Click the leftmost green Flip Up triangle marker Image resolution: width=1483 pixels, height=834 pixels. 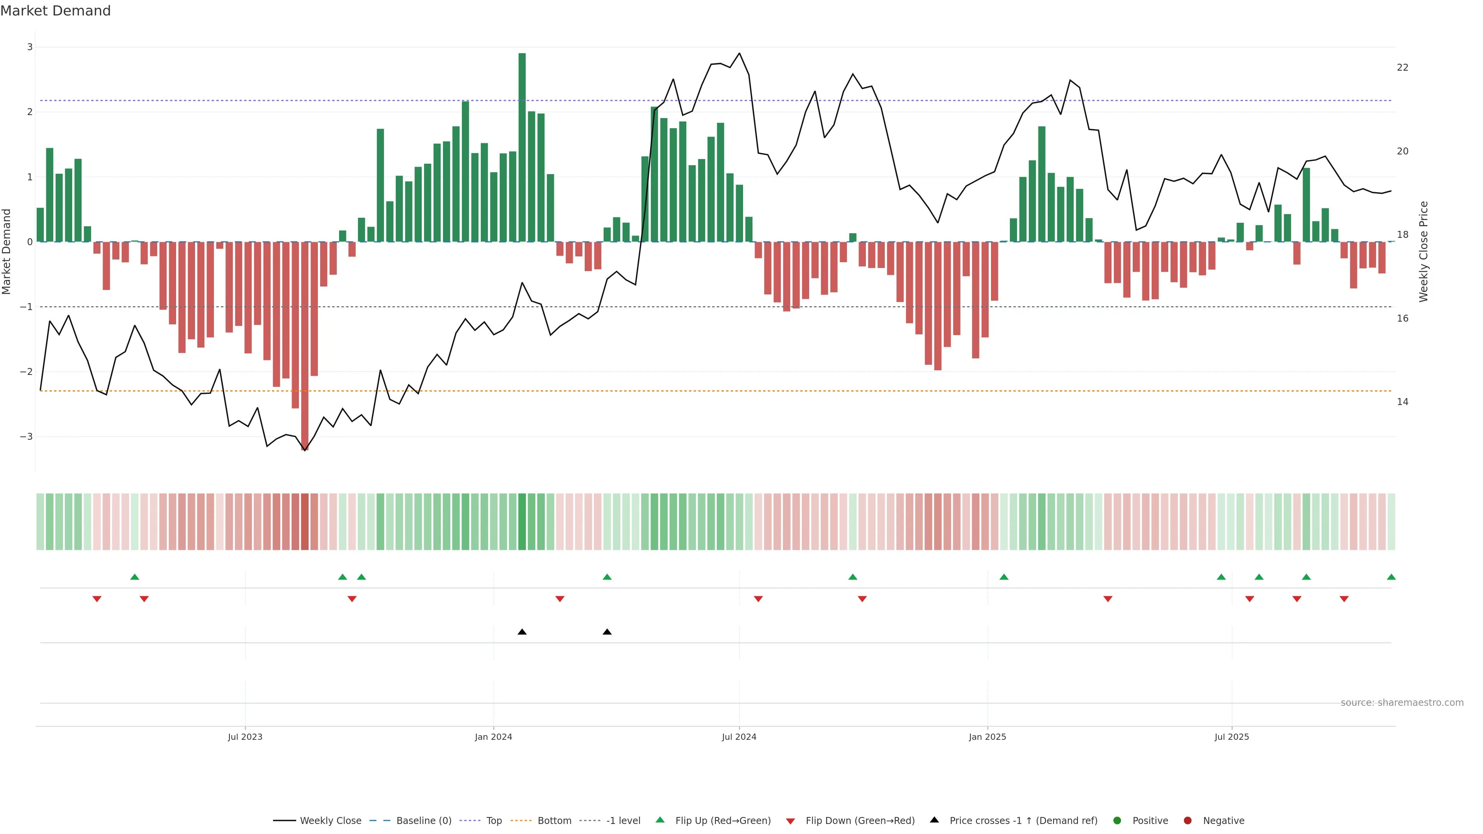pos(135,577)
